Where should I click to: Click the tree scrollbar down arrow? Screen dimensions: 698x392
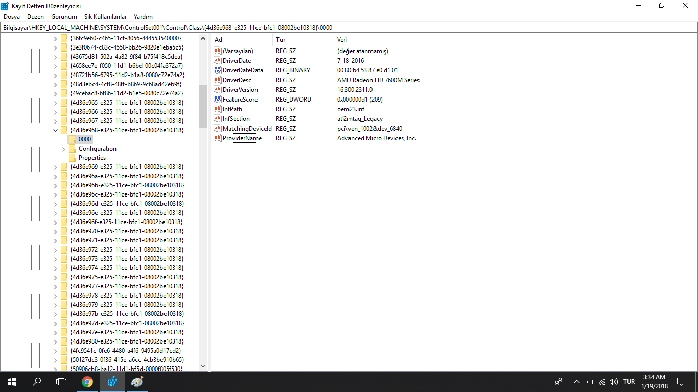tap(203, 366)
